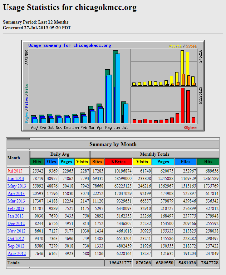
Task: Open the Jan 2013 monthly report link
Action: point(15,216)
